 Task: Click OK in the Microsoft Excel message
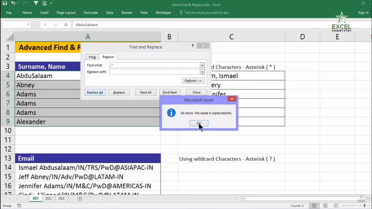click(199, 123)
